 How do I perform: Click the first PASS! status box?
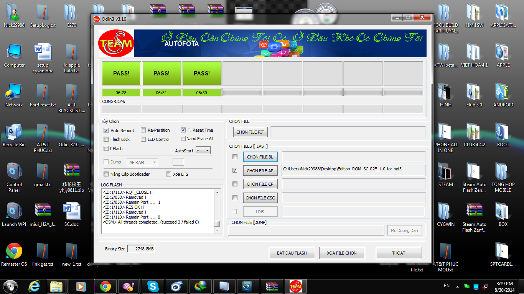coord(121,73)
